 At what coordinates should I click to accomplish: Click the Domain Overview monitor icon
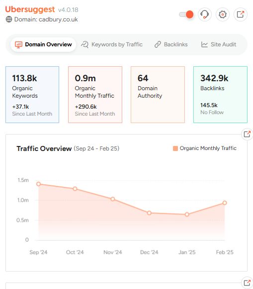point(18,45)
